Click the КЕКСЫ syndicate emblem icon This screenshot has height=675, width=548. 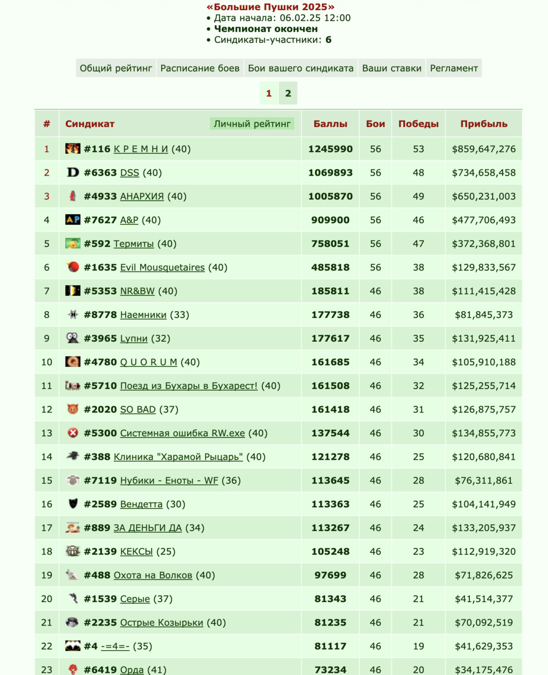coord(73,552)
